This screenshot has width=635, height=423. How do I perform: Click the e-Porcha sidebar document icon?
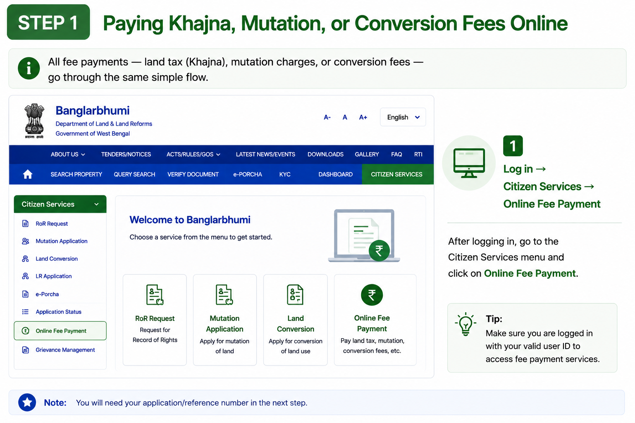pos(25,294)
